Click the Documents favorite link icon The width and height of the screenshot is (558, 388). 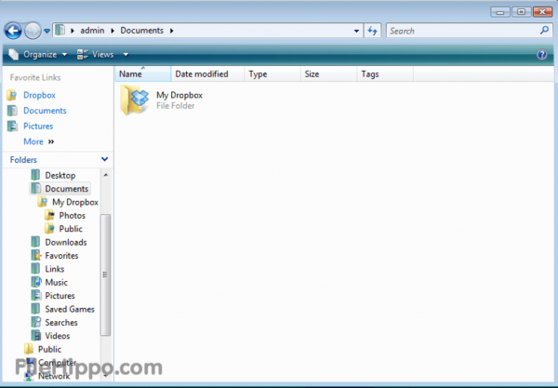[x=12, y=111]
